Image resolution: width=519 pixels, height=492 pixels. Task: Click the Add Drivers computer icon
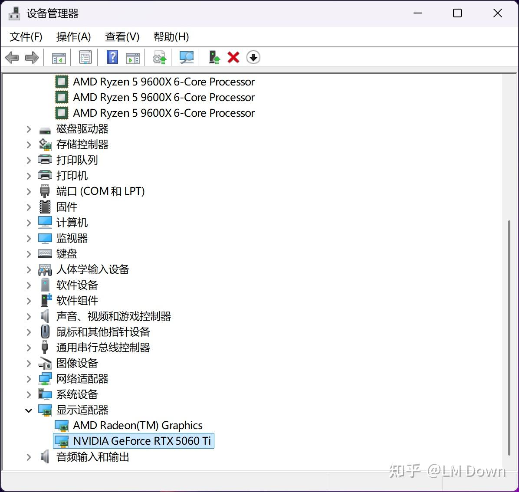tap(214, 57)
